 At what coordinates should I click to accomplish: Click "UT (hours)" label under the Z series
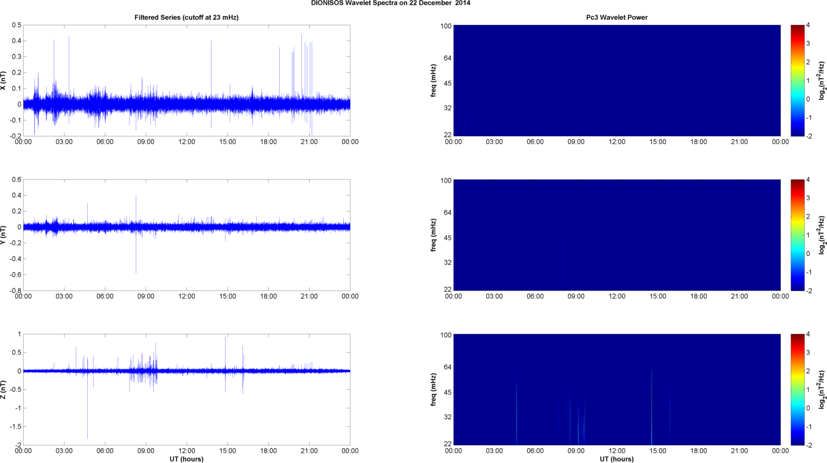(187, 459)
